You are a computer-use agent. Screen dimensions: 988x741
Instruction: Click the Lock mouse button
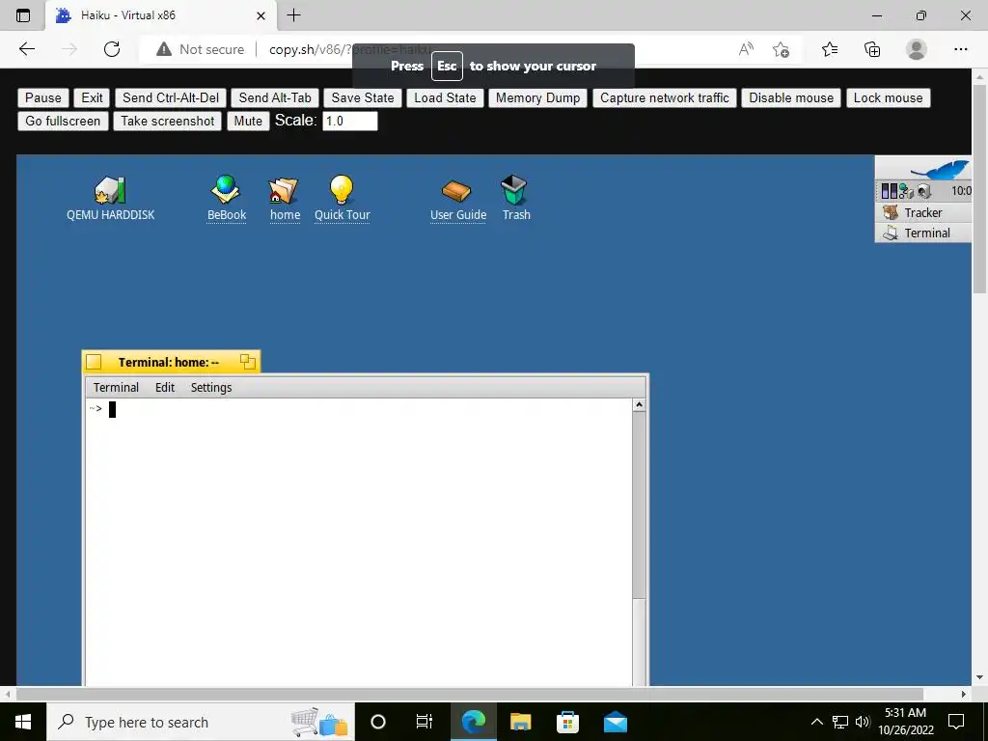[888, 97]
